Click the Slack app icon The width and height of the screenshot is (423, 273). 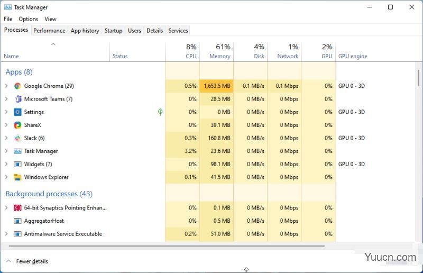(x=17, y=138)
